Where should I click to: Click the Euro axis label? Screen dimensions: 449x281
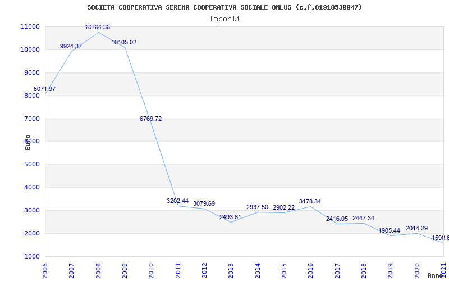coord(28,142)
